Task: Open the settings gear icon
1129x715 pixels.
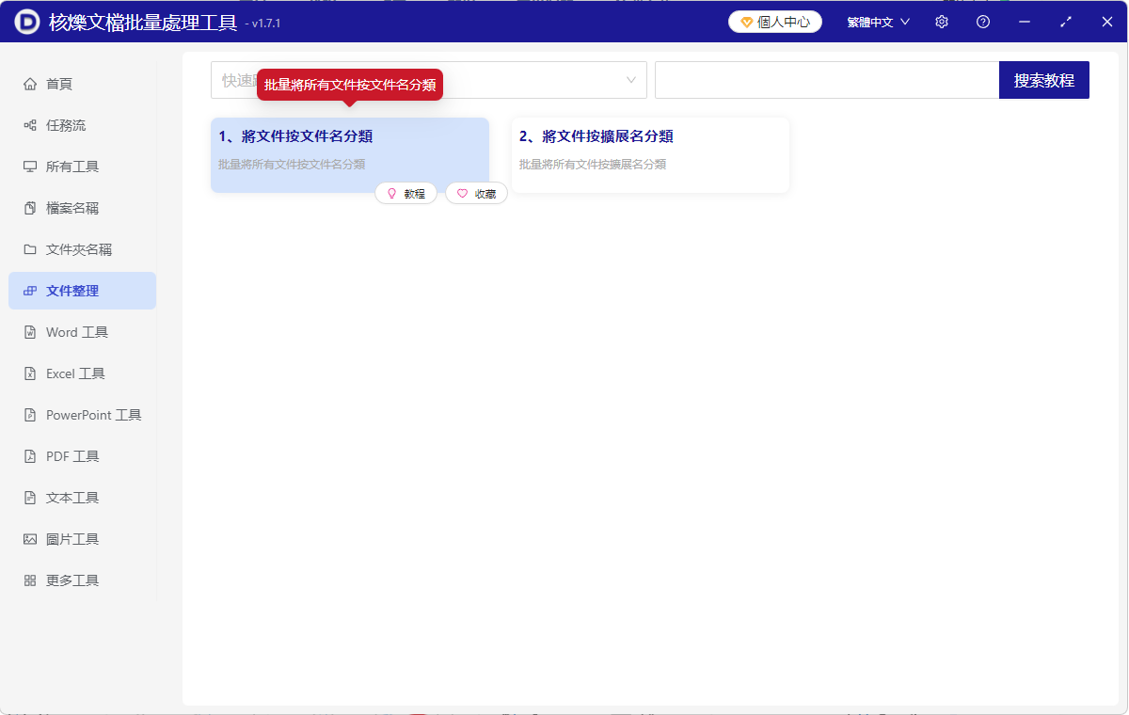Action: click(x=942, y=22)
